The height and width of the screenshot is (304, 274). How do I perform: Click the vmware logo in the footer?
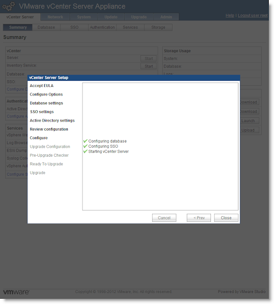click(x=16, y=292)
